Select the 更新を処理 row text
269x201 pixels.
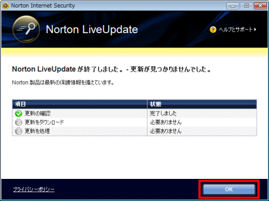click(37, 131)
